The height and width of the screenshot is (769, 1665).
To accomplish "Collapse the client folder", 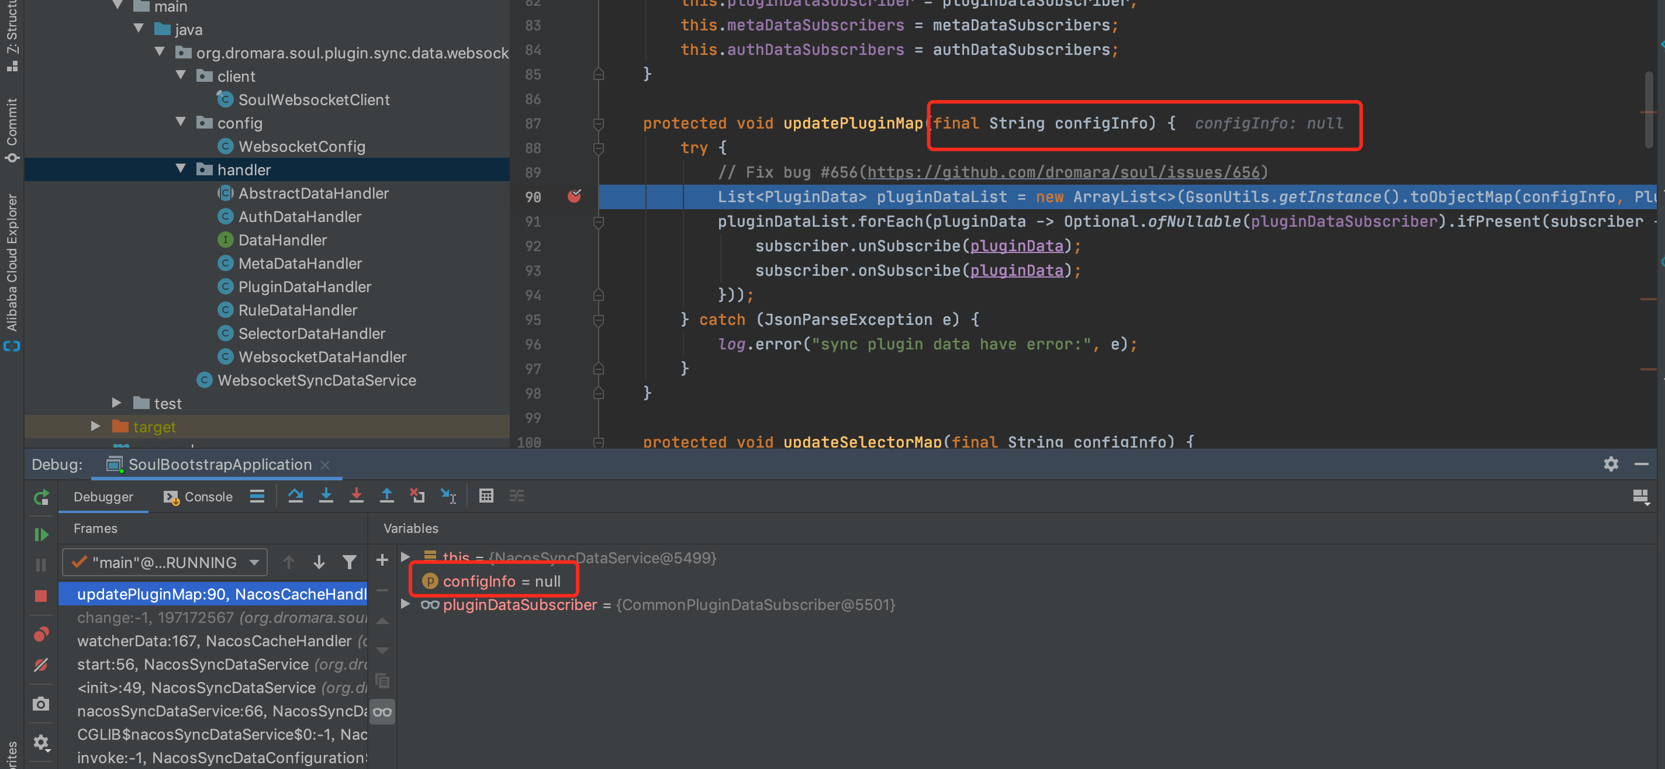I will 181,75.
